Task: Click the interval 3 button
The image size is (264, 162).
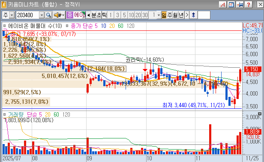Action: pyautogui.click(x=117, y=15)
